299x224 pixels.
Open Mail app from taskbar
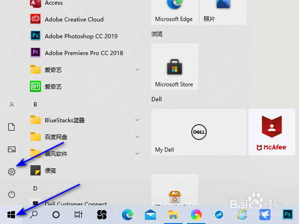150,215
